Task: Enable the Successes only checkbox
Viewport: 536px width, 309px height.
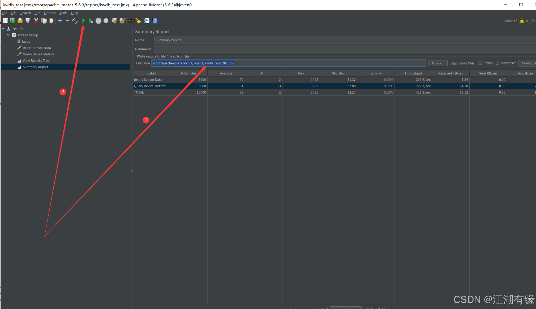Action: pos(498,63)
